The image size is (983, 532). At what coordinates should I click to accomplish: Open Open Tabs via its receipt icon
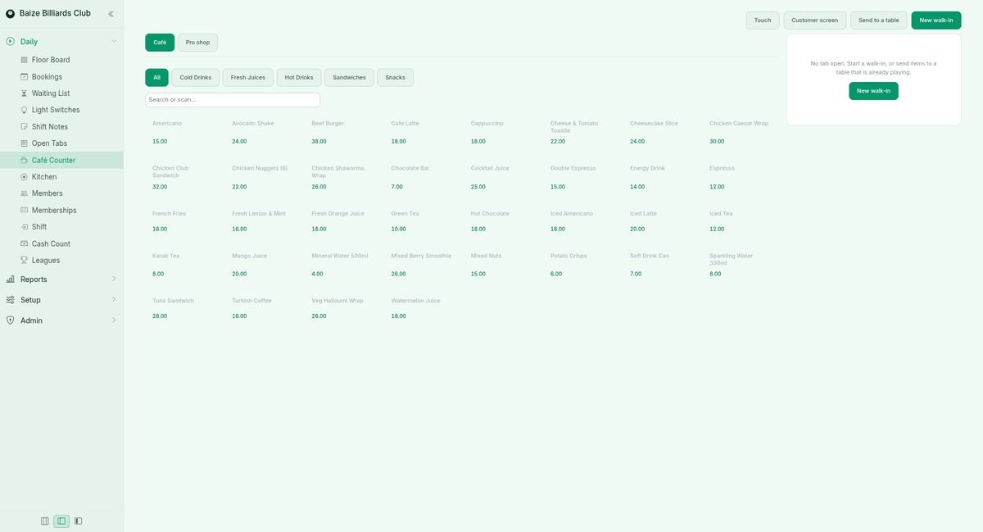24,143
